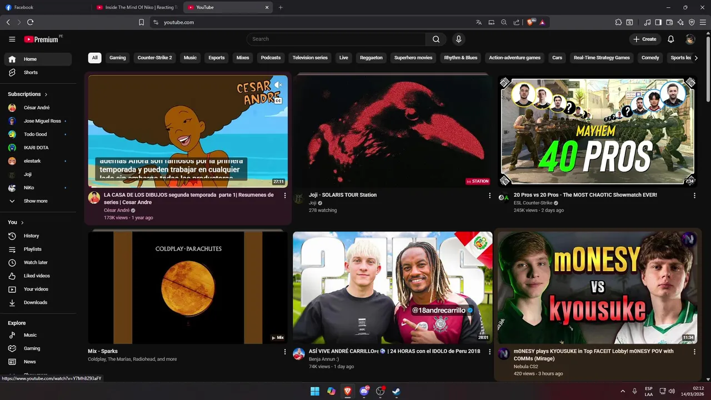Screen dimensions: 711x400
Task: Open the YouTube hamburger guide menu
Action: tap(12, 39)
